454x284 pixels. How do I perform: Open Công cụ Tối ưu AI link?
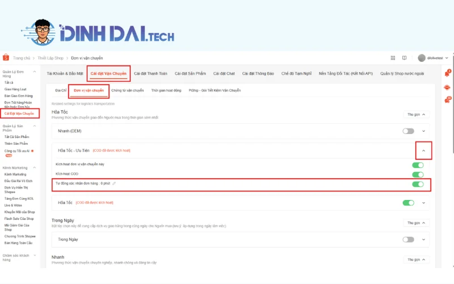[17, 151]
